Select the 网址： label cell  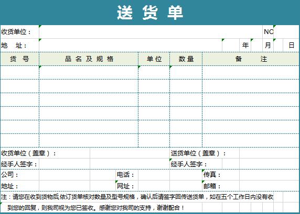(x=127, y=186)
